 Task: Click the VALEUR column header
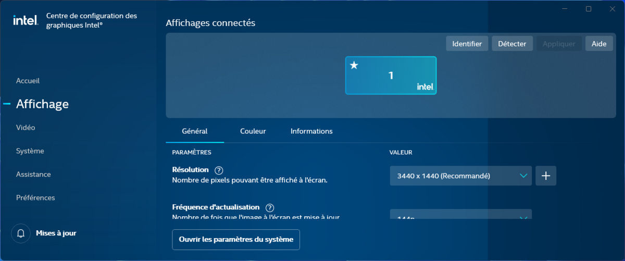[x=401, y=152]
